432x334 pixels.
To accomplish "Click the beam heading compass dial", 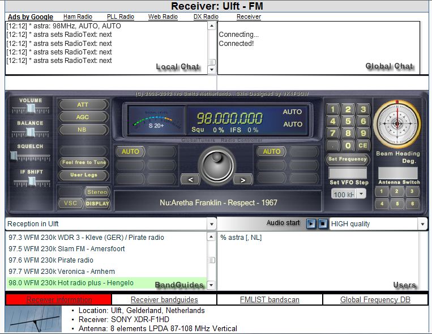I will (397, 124).
